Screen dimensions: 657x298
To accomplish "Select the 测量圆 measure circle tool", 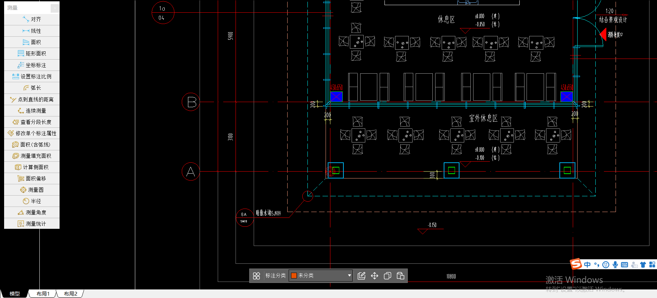I will (32, 190).
